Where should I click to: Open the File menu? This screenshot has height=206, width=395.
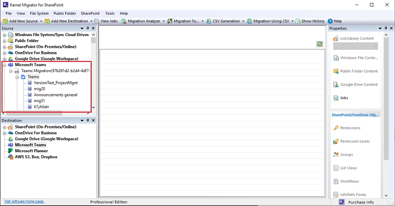click(9, 13)
